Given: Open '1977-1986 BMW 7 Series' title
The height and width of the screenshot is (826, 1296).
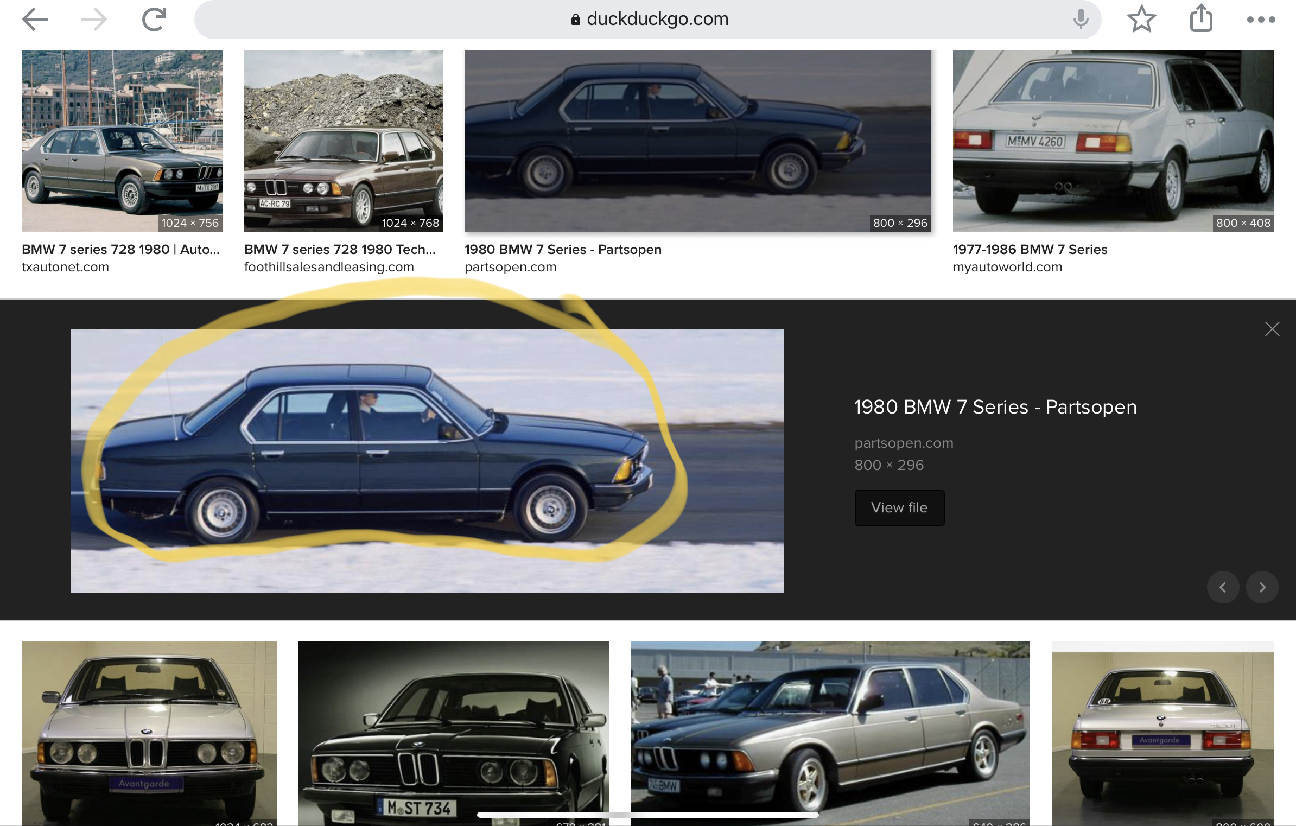Looking at the screenshot, I should [1030, 249].
